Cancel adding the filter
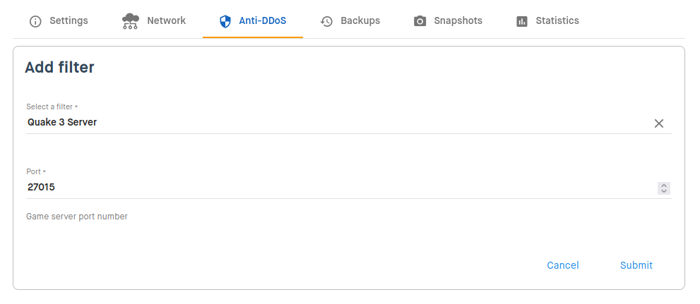 pos(562,265)
